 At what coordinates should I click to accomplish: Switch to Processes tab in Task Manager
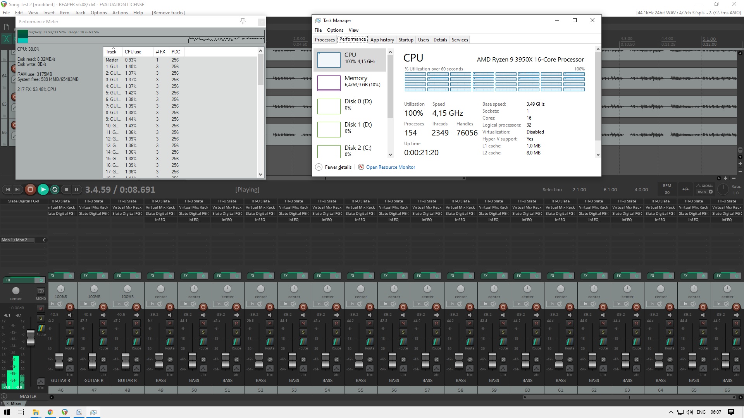(x=325, y=40)
